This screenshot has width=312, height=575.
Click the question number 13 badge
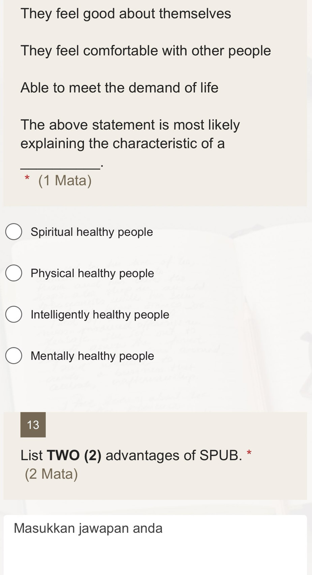point(33,425)
